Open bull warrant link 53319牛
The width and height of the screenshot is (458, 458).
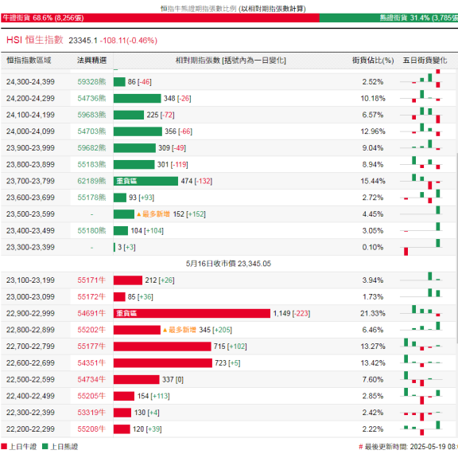[x=91, y=413]
